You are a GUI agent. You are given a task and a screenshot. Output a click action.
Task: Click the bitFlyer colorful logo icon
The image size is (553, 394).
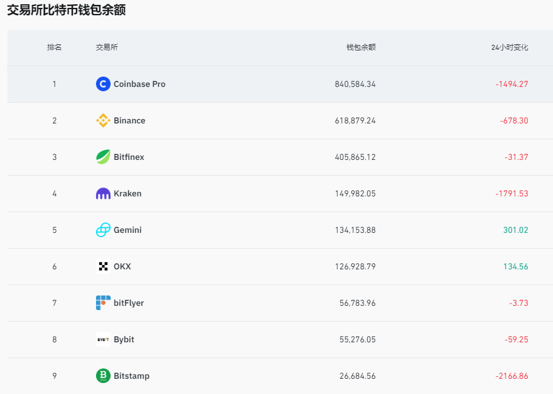tap(102, 303)
